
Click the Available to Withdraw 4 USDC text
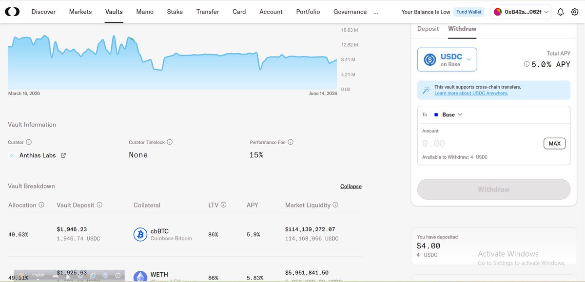point(455,157)
